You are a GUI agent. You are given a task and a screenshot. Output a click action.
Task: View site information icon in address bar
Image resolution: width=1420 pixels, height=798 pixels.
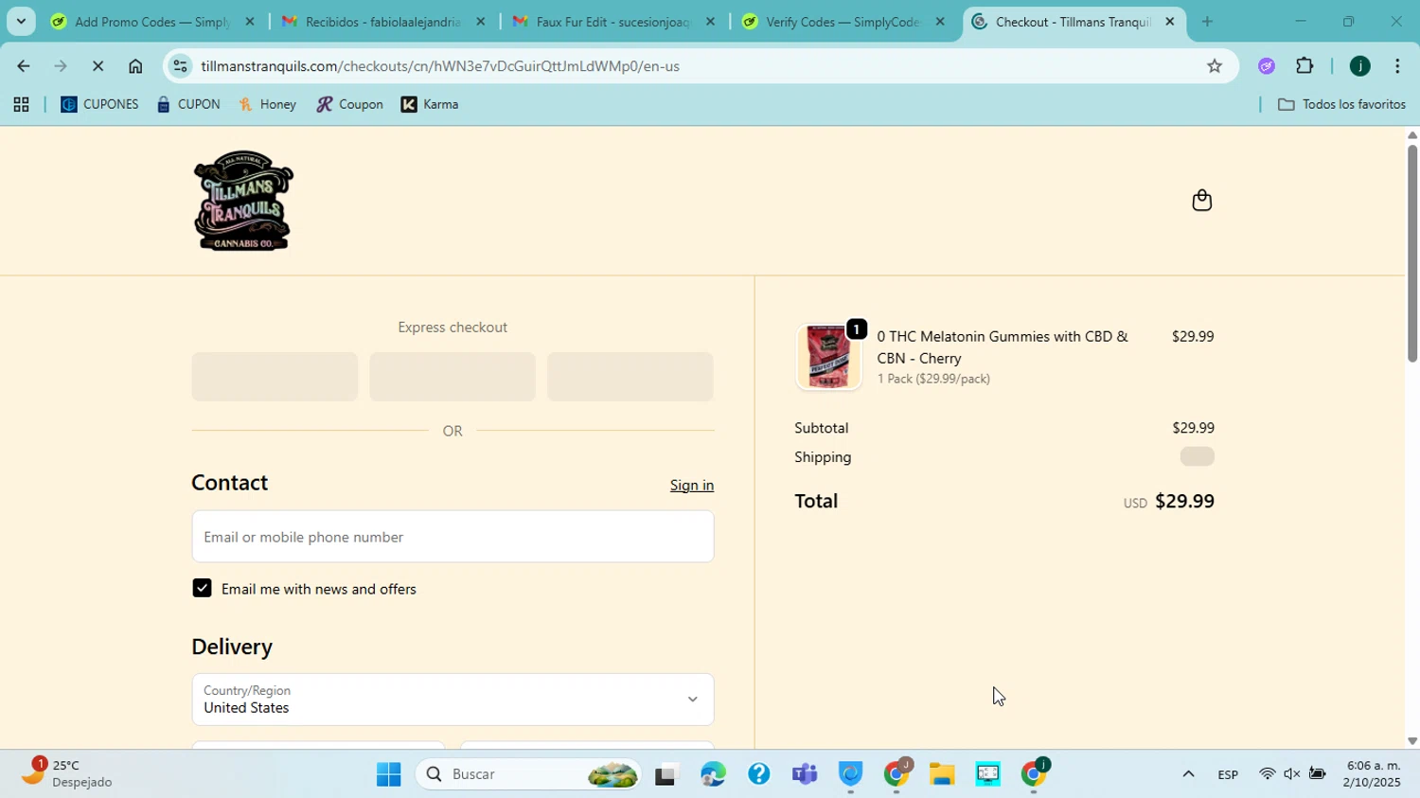point(181,66)
